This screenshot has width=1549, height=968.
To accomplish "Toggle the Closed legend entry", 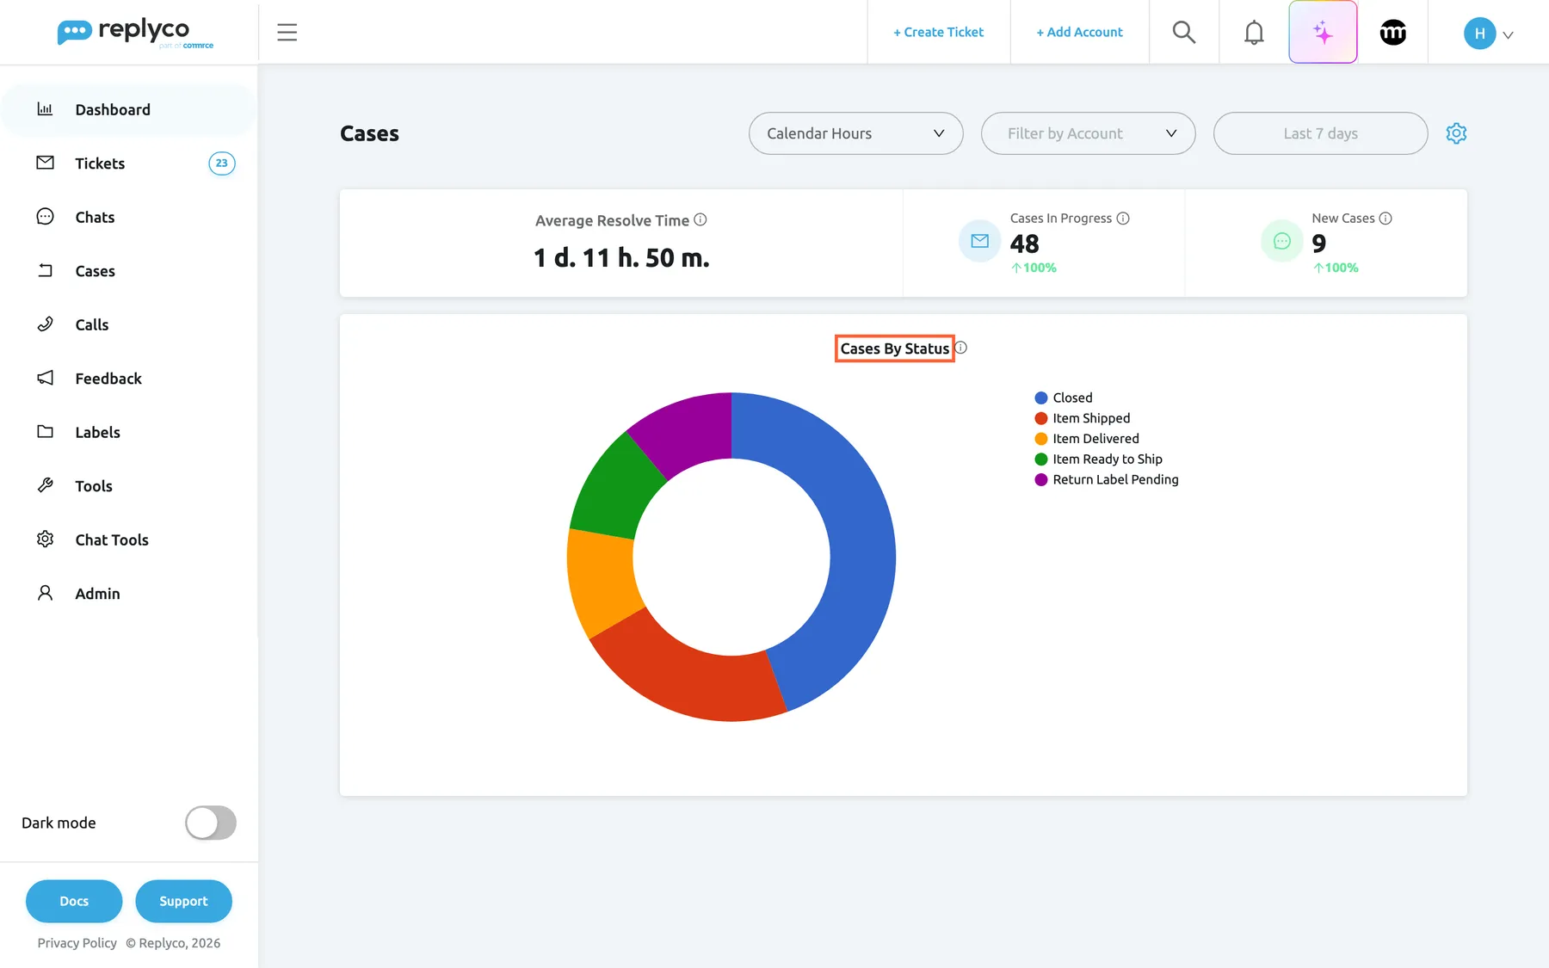I will point(1064,398).
